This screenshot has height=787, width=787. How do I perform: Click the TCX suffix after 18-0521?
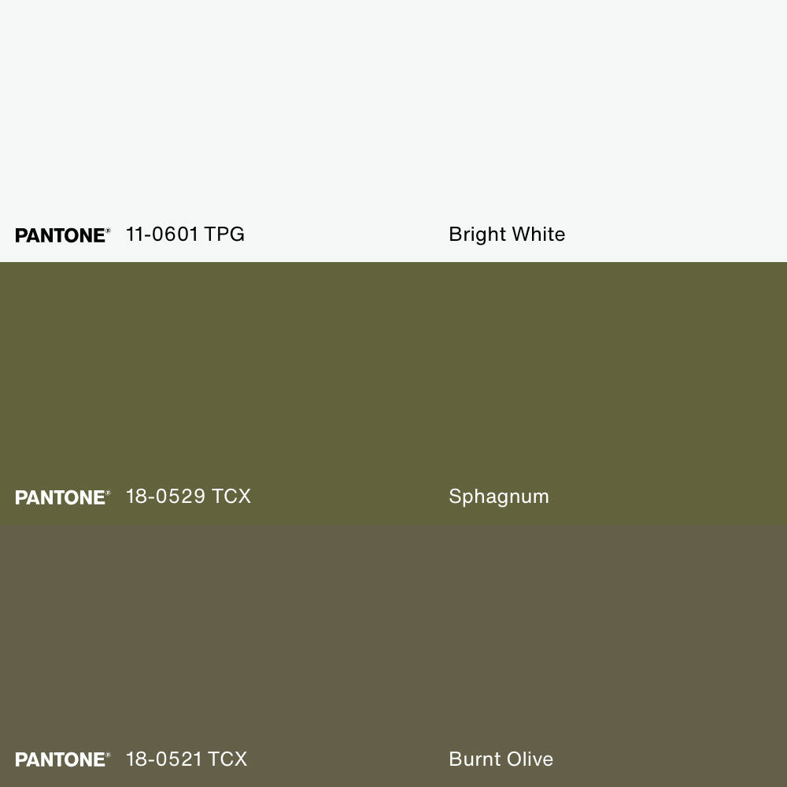click(227, 759)
